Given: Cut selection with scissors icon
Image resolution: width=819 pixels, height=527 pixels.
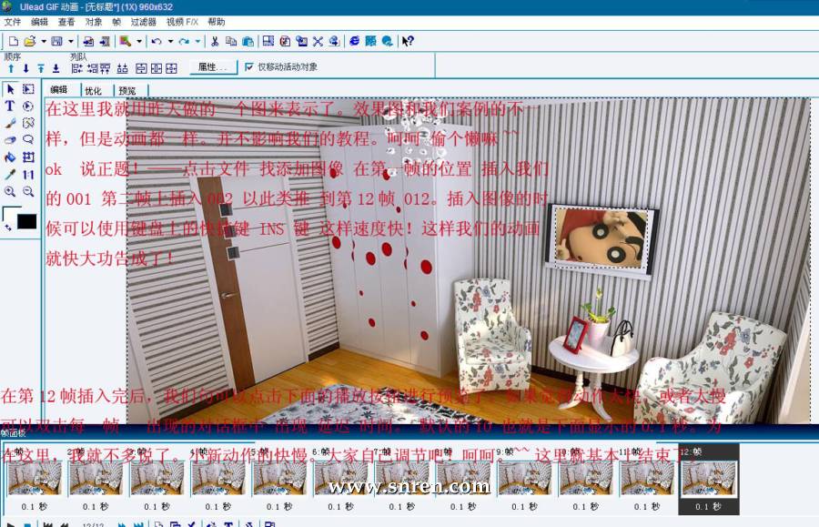Looking at the screenshot, I should [215, 41].
